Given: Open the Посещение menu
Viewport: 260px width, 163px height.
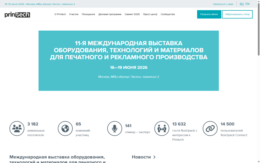Looking at the screenshot, I should pos(88,14).
